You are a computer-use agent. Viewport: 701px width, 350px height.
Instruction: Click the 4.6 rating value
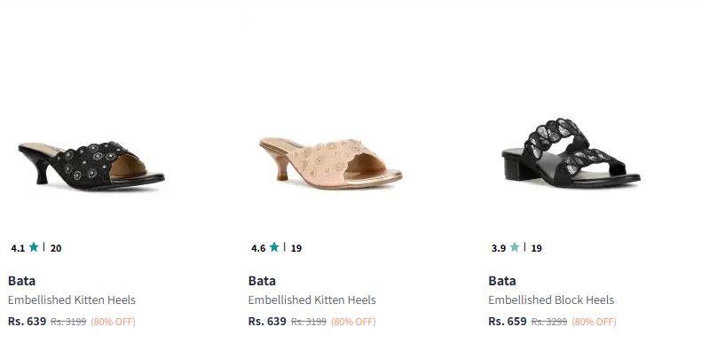pyautogui.click(x=258, y=248)
